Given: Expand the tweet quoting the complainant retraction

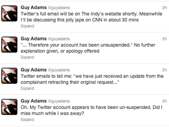Looking at the screenshot, I should [28, 88].
